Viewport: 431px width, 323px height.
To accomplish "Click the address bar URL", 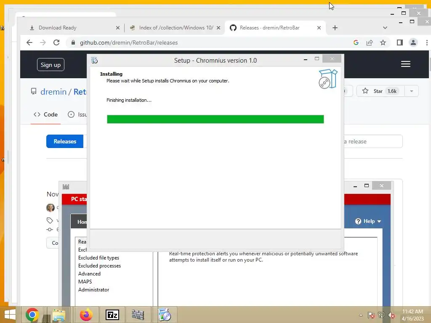I will (x=129, y=42).
